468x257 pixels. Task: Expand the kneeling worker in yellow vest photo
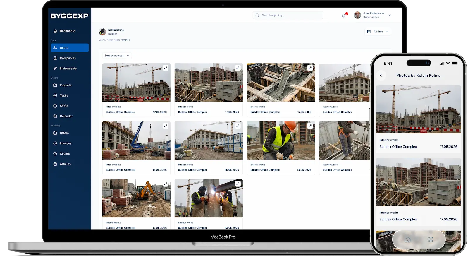(310, 126)
